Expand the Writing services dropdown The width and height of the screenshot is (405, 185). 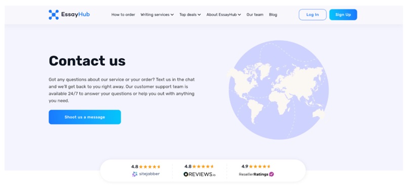[157, 15]
